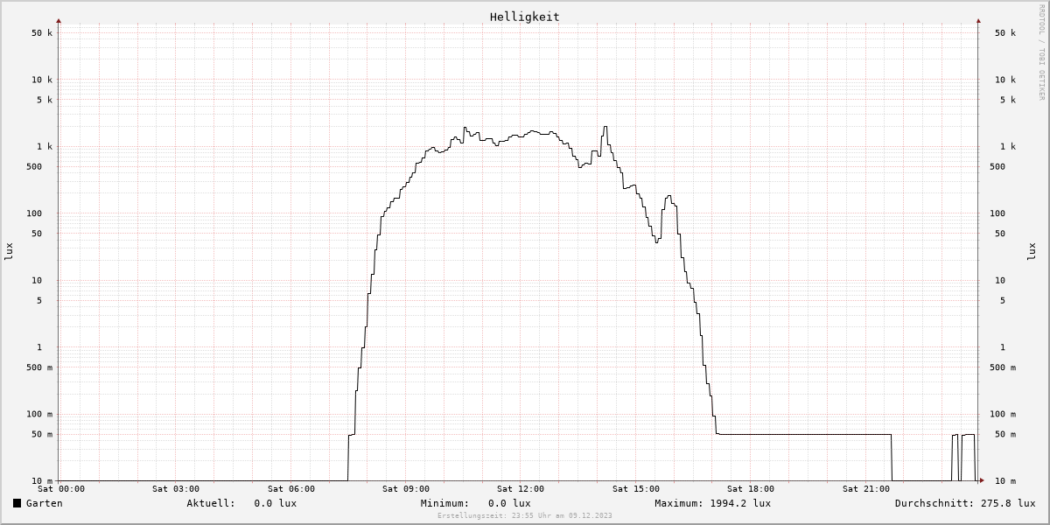Select the 'Sat 06:00' time axis label
Image resolution: width=1050 pixels, height=525 pixels.
(x=291, y=489)
